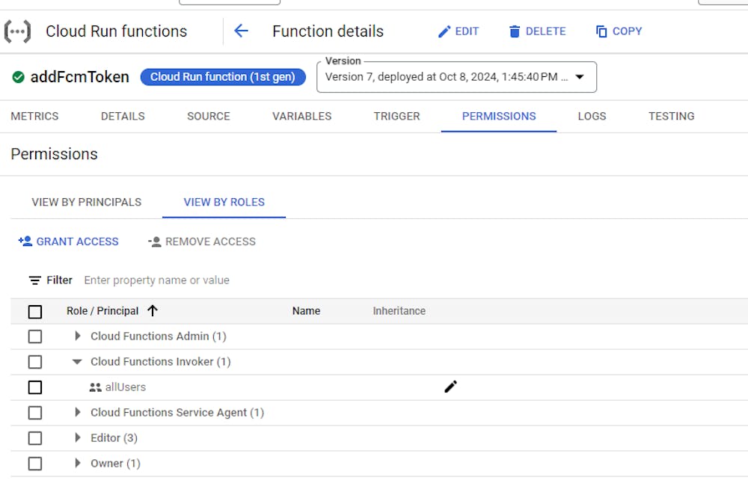Check the allUsers row checkbox
The image size is (748, 504).
pos(35,387)
